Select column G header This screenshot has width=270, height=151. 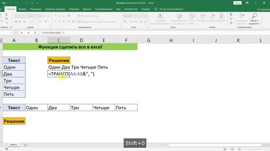pyautogui.click(x=148, y=40)
